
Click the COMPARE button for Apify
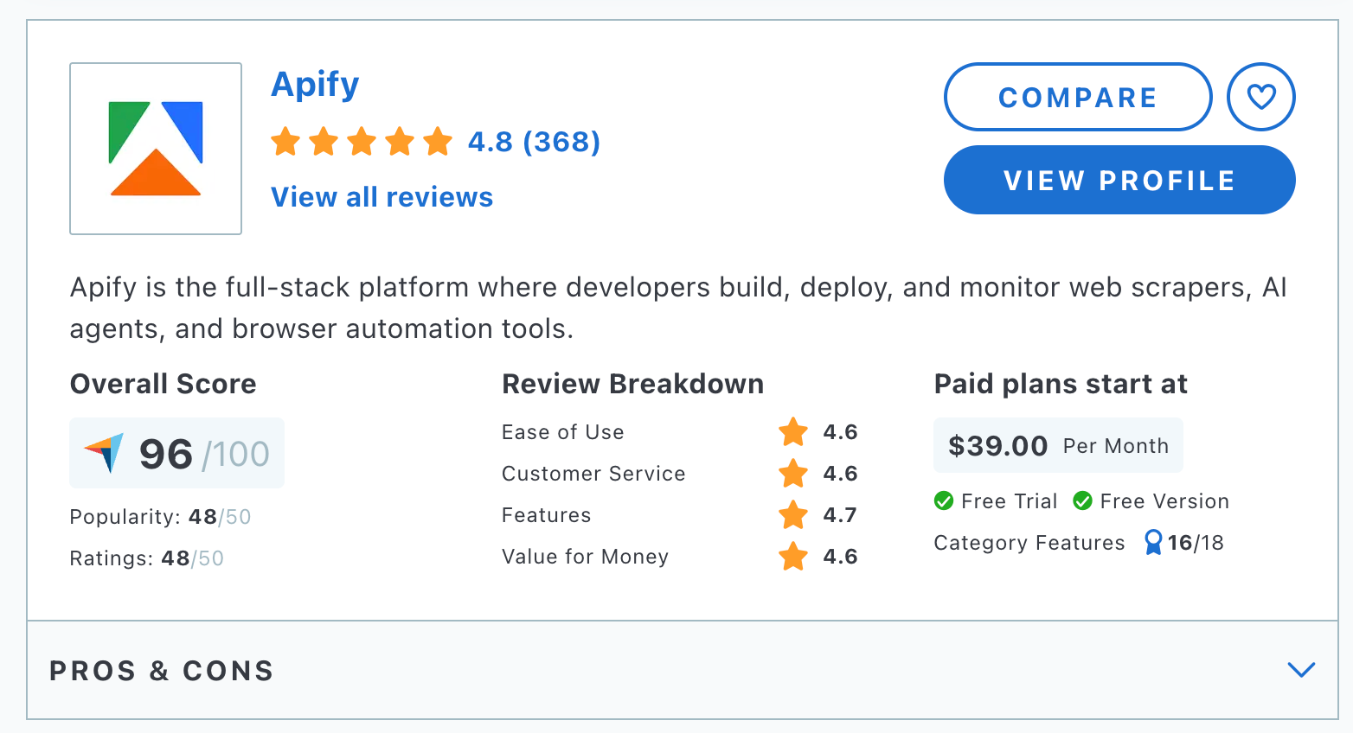pos(1077,97)
